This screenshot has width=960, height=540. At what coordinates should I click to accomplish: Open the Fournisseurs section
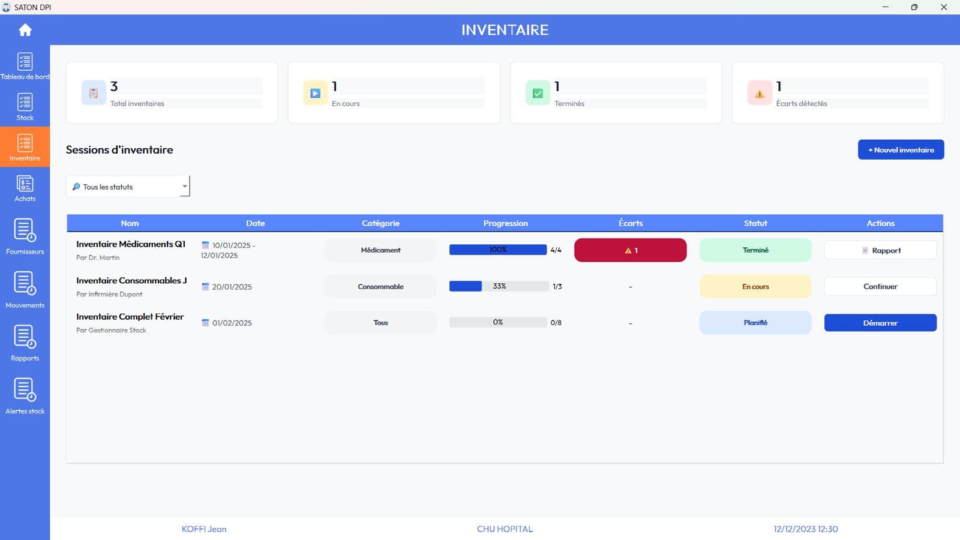tap(25, 236)
